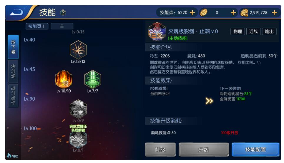The width and height of the screenshot is (284, 163).
Task: Click the locked second skill page slot
Action: (62, 26)
